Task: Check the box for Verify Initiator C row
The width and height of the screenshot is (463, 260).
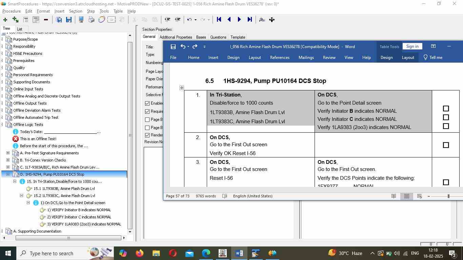Action: coord(446,117)
